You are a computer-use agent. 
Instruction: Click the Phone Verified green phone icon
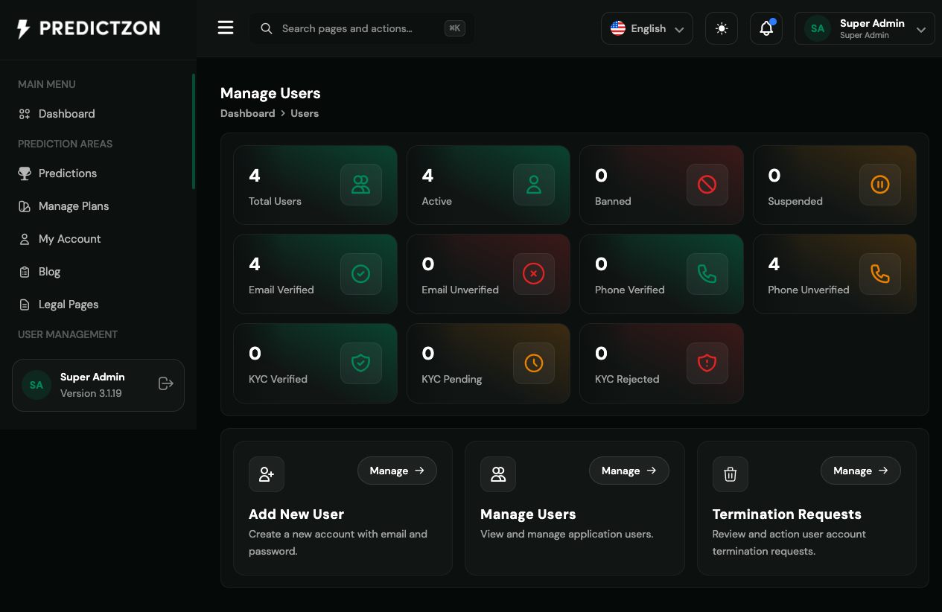707,274
